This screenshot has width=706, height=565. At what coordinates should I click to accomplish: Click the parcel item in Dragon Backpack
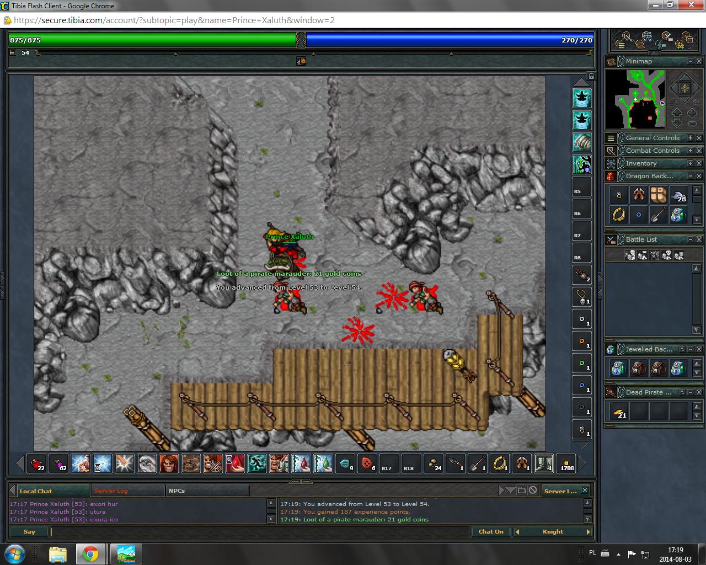pyautogui.click(x=658, y=195)
